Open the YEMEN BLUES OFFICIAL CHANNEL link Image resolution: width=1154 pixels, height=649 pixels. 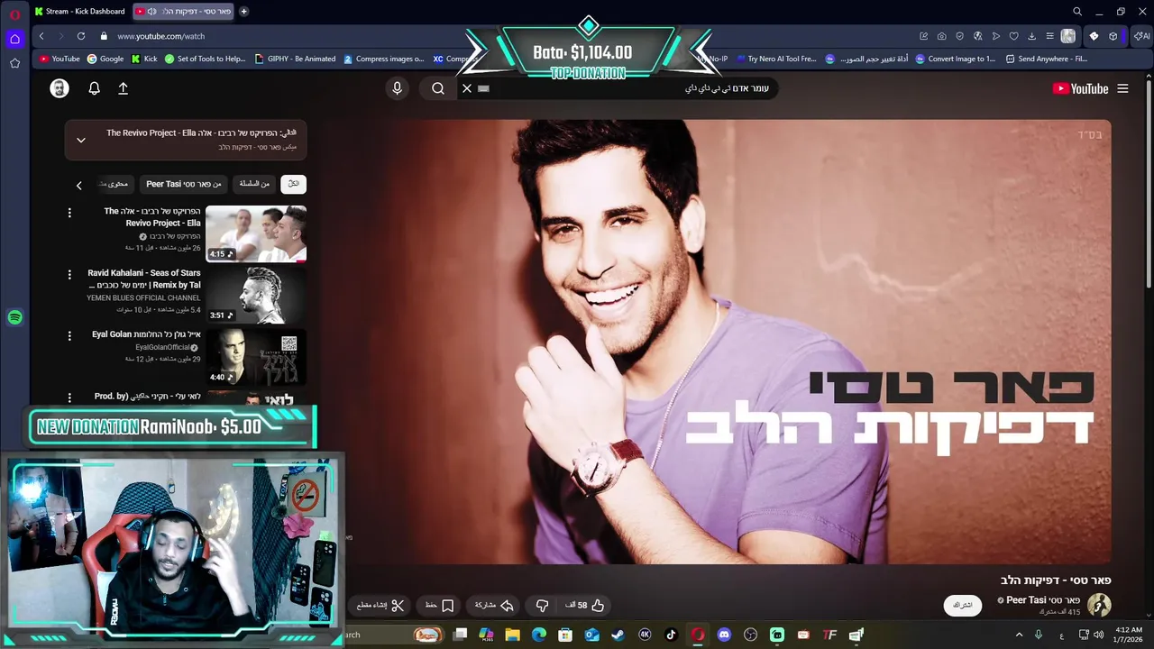(143, 297)
